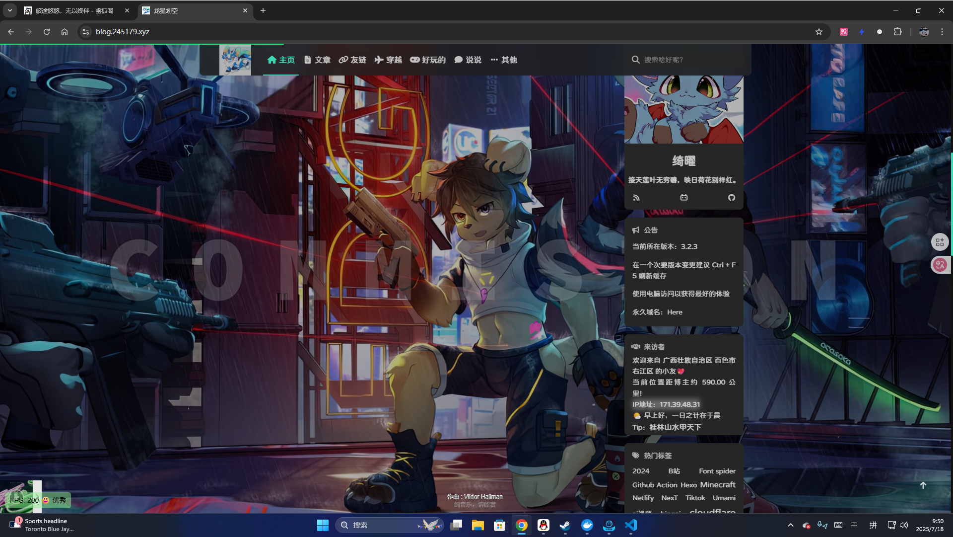Follow the Here permanent domain link

[x=675, y=312]
